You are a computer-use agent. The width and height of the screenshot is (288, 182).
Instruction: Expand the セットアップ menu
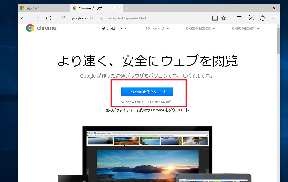point(156,28)
